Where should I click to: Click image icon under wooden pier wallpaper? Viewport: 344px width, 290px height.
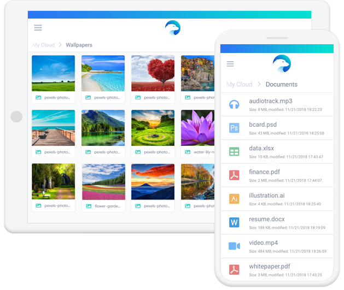point(38,152)
